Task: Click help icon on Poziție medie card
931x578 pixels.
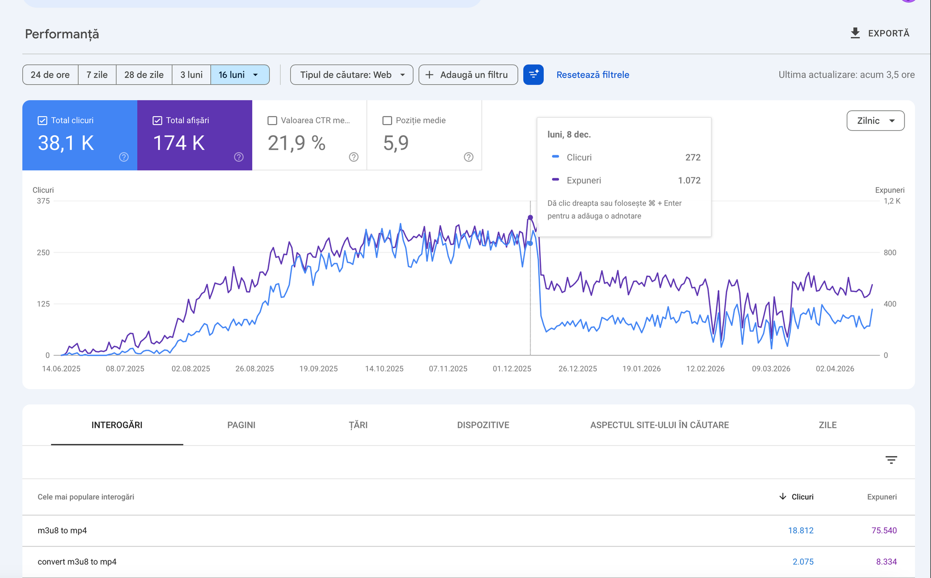Action: click(469, 157)
